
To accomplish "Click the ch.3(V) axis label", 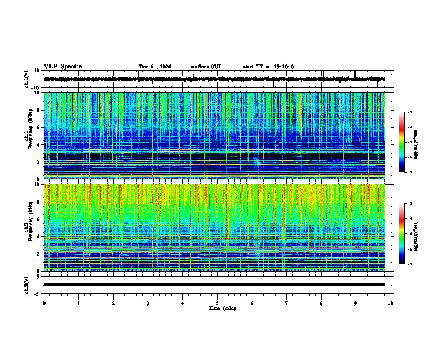I will pos(26,285).
